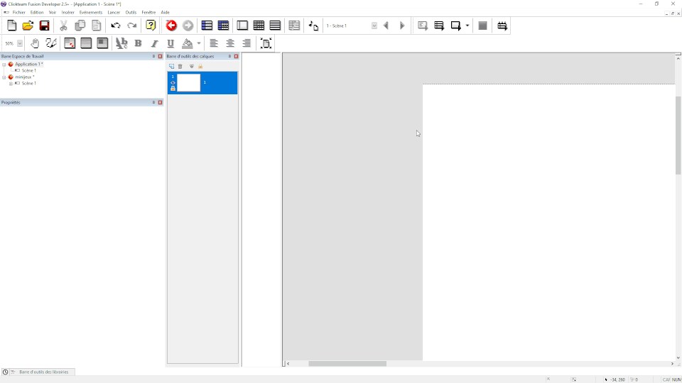Open a file with the folder icon
682x383 pixels.
coord(28,26)
